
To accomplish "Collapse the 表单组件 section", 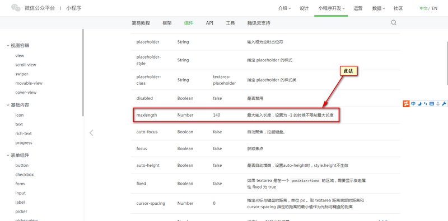I will 18,155.
